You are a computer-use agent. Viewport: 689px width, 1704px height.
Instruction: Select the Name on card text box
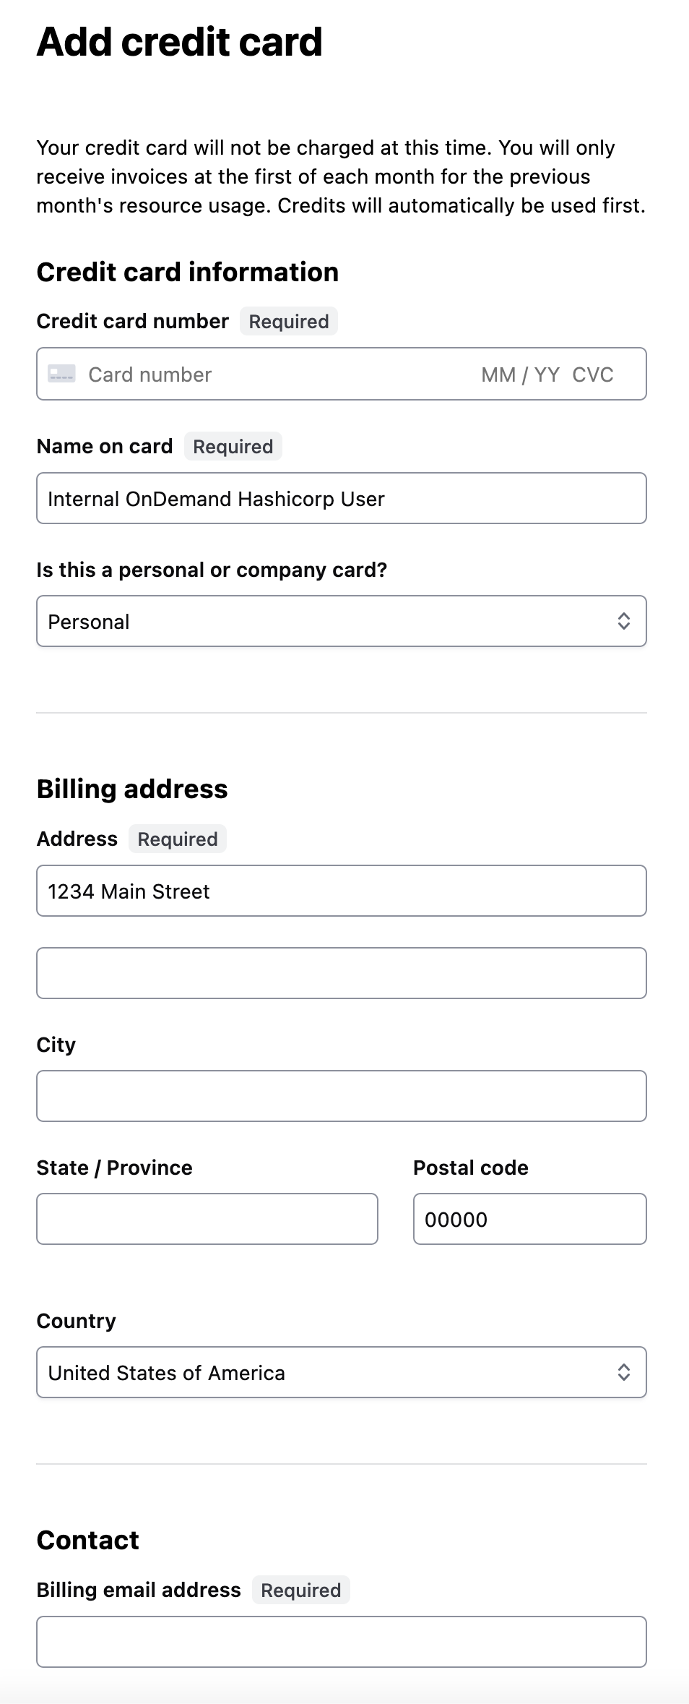pos(341,499)
